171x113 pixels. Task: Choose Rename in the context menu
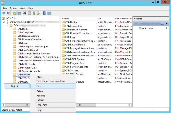click(41, 95)
